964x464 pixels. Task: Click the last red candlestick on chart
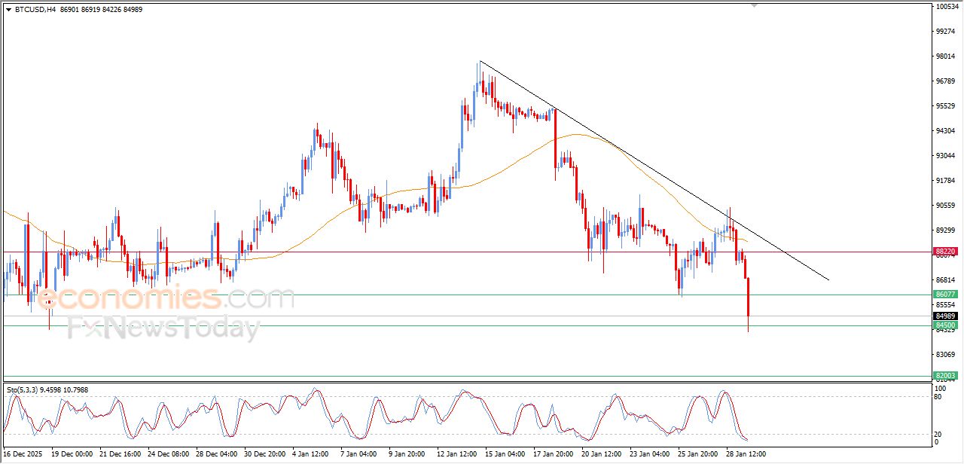click(749, 298)
